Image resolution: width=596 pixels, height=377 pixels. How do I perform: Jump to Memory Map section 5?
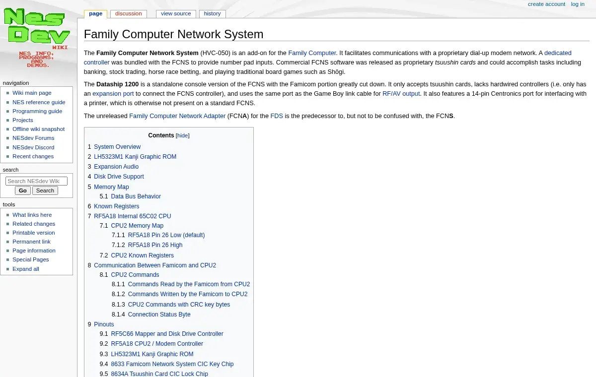click(111, 187)
